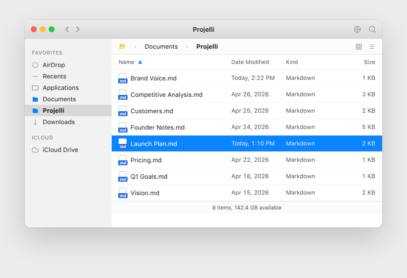Click the Recents ellipsis icon in sidebar
Viewport: 407px width, 278px height.
point(35,76)
